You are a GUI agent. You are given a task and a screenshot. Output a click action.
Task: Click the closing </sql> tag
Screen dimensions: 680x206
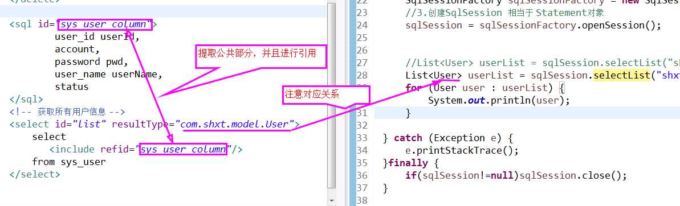click(x=26, y=100)
